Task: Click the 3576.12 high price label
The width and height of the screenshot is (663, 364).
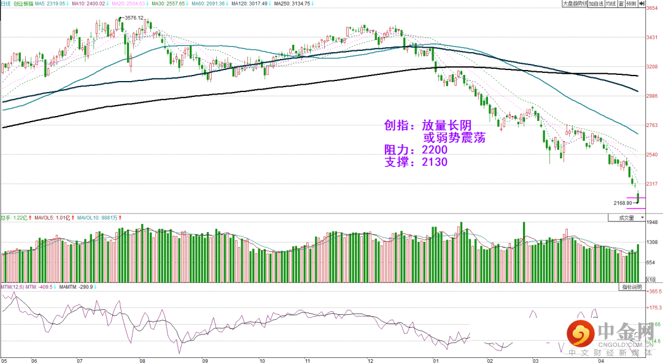Action: pyautogui.click(x=134, y=18)
